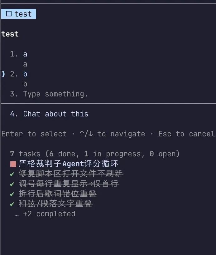
Task: Toggle the checkbox next to test tab
Action: (x=9, y=14)
